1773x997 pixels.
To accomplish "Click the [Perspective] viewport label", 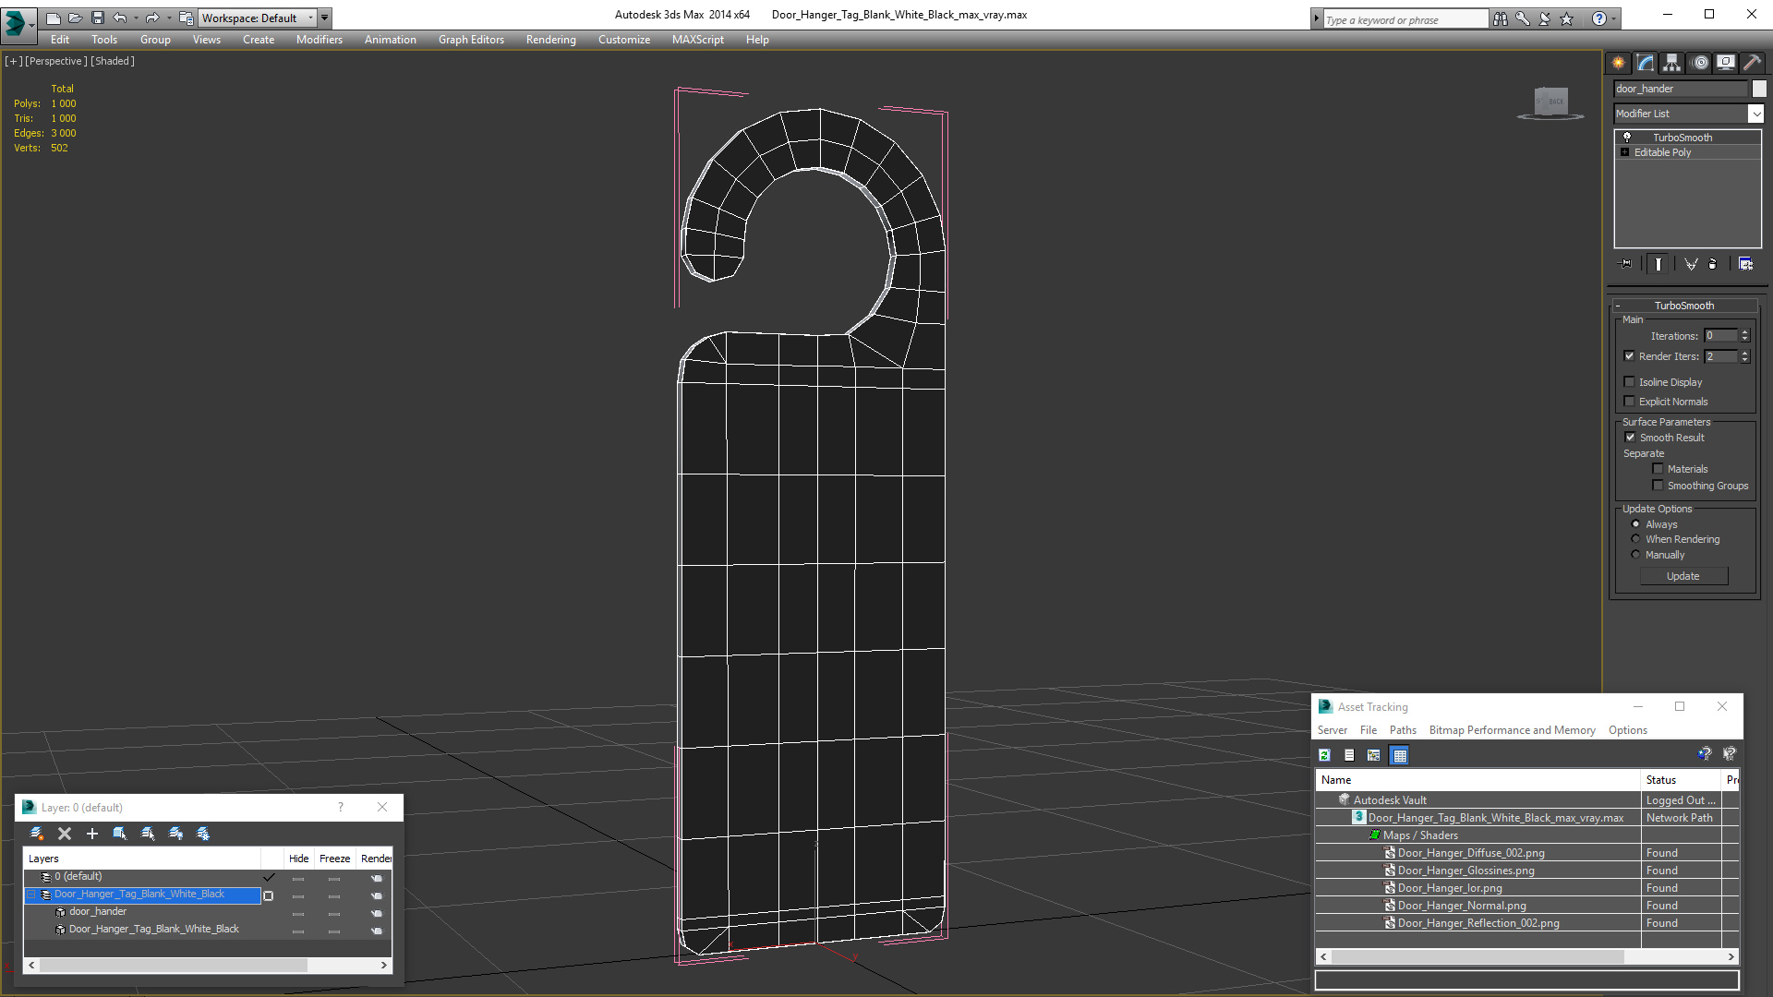I will point(56,61).
